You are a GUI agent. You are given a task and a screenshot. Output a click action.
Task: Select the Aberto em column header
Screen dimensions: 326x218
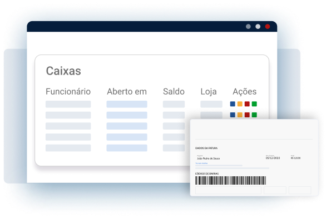click(127, 91)
